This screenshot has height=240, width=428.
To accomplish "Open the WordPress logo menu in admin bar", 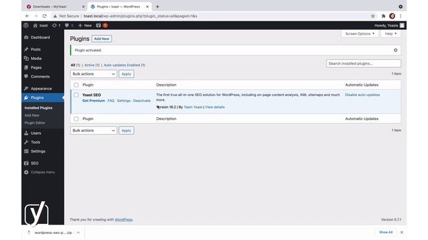I will [26, 25].
